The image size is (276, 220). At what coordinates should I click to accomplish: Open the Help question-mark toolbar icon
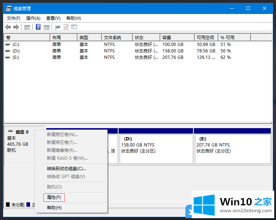coord(38,27)
